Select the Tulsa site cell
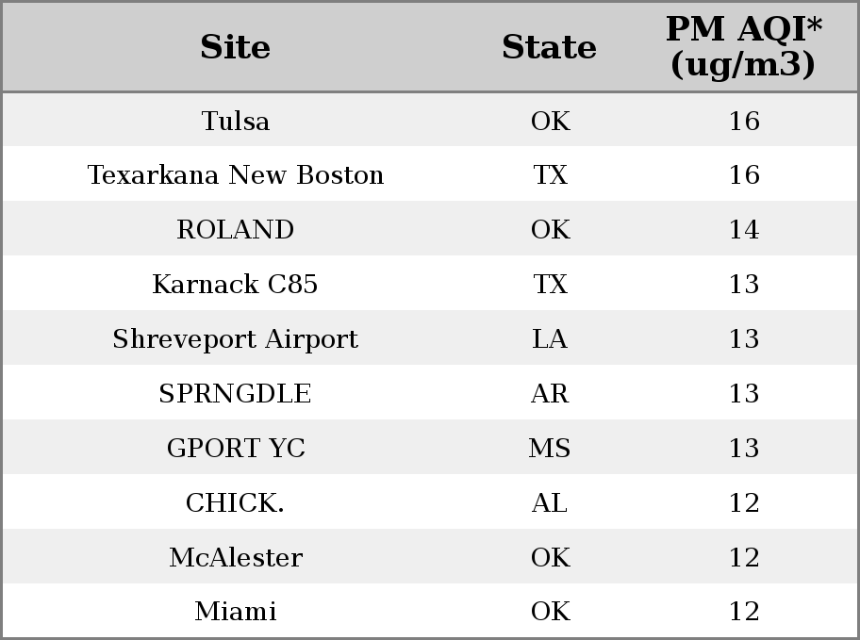 [x=236, y=122]
